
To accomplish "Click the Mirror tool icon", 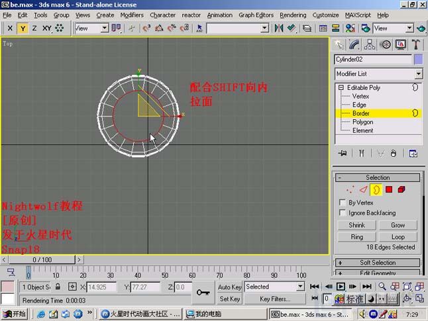I will [x=279, y=28].
